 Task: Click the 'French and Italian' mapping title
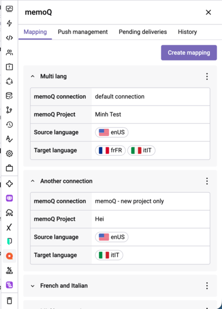[x=64, y=286]
